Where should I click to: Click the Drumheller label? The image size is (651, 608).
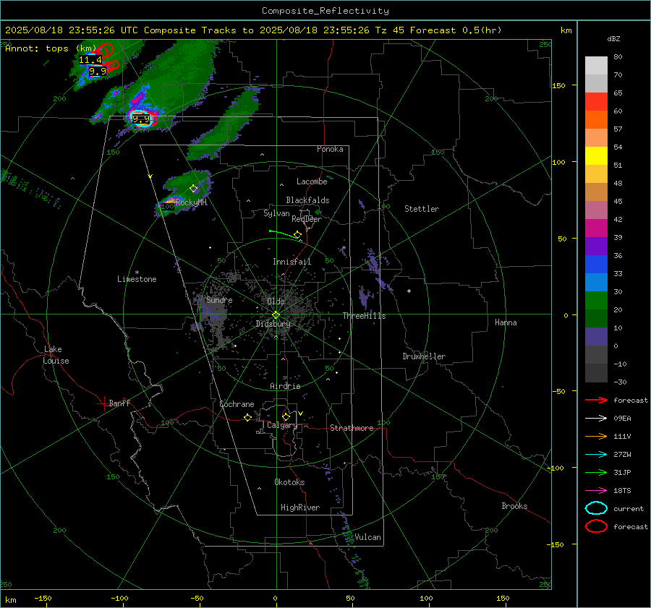pyautogui.click(x=424, y=356)
